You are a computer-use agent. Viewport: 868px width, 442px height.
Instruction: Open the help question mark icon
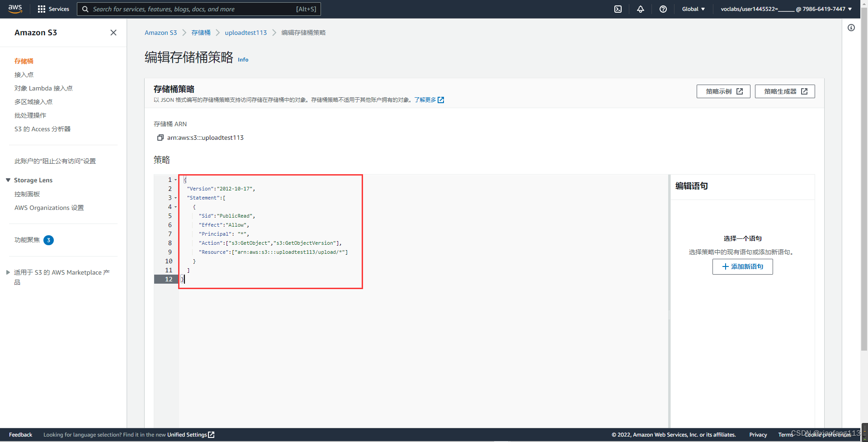663,9
